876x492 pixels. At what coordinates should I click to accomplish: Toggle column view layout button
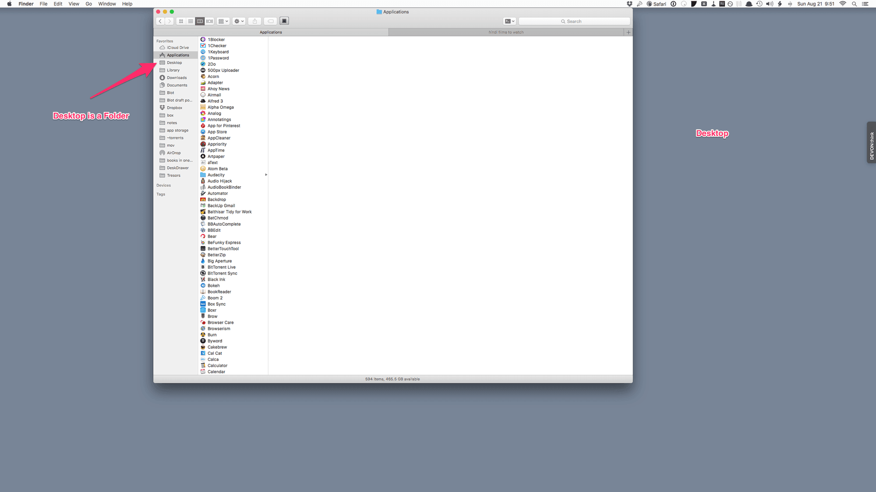tap(200, 21)
